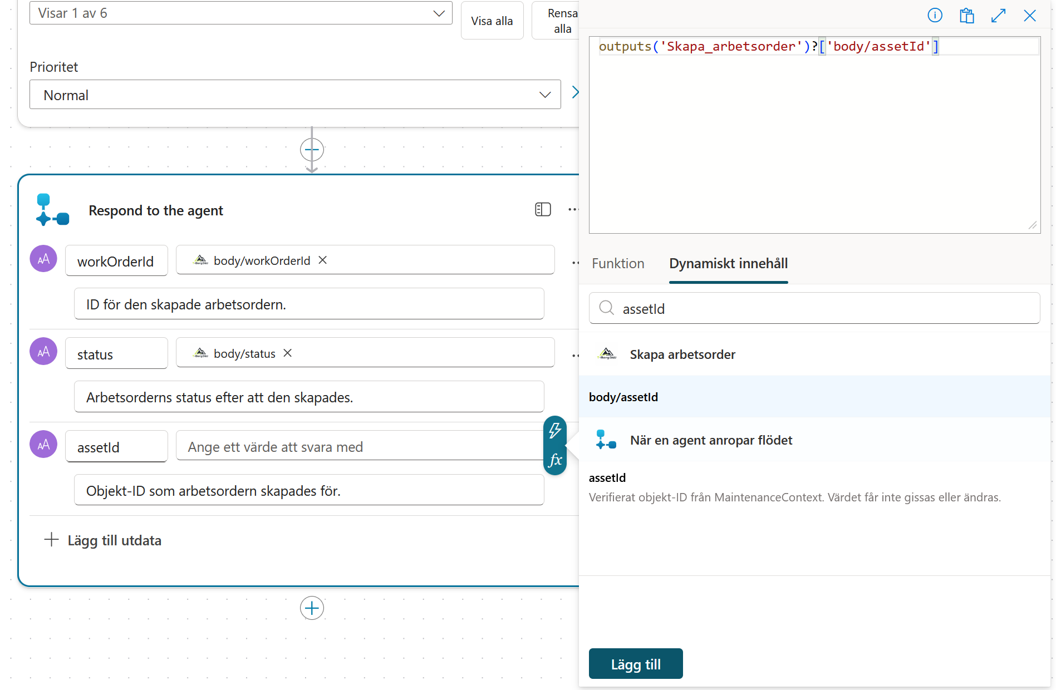
Task: Collapse the Skapa arbetsorder group header
Action: click(x=814, y=354)
